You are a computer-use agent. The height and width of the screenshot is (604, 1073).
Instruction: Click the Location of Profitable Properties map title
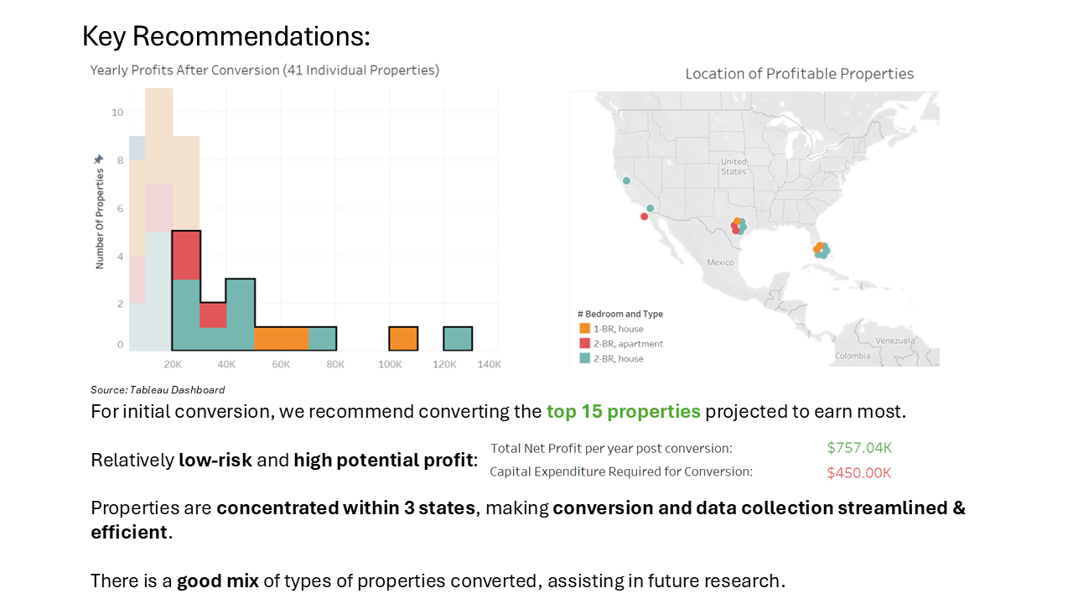800,74
